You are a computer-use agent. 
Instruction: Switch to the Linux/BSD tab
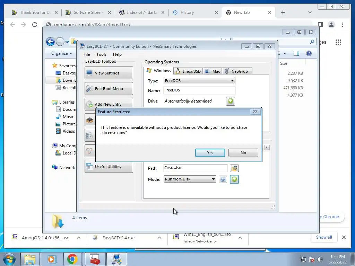pyautogui.click(x=188, y=71)
